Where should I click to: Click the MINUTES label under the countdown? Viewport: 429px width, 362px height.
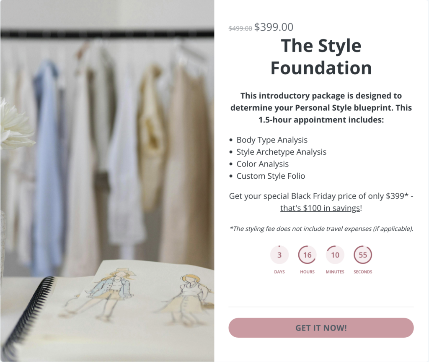335,272
